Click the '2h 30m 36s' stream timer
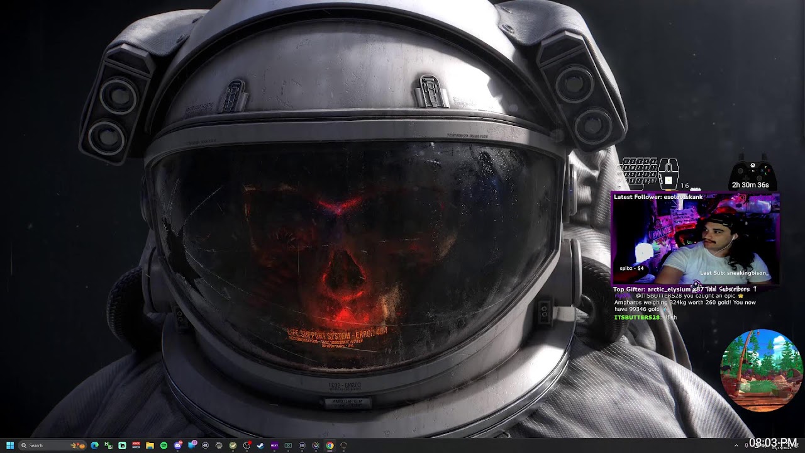805x453 pixels. (x=750, y=185)
